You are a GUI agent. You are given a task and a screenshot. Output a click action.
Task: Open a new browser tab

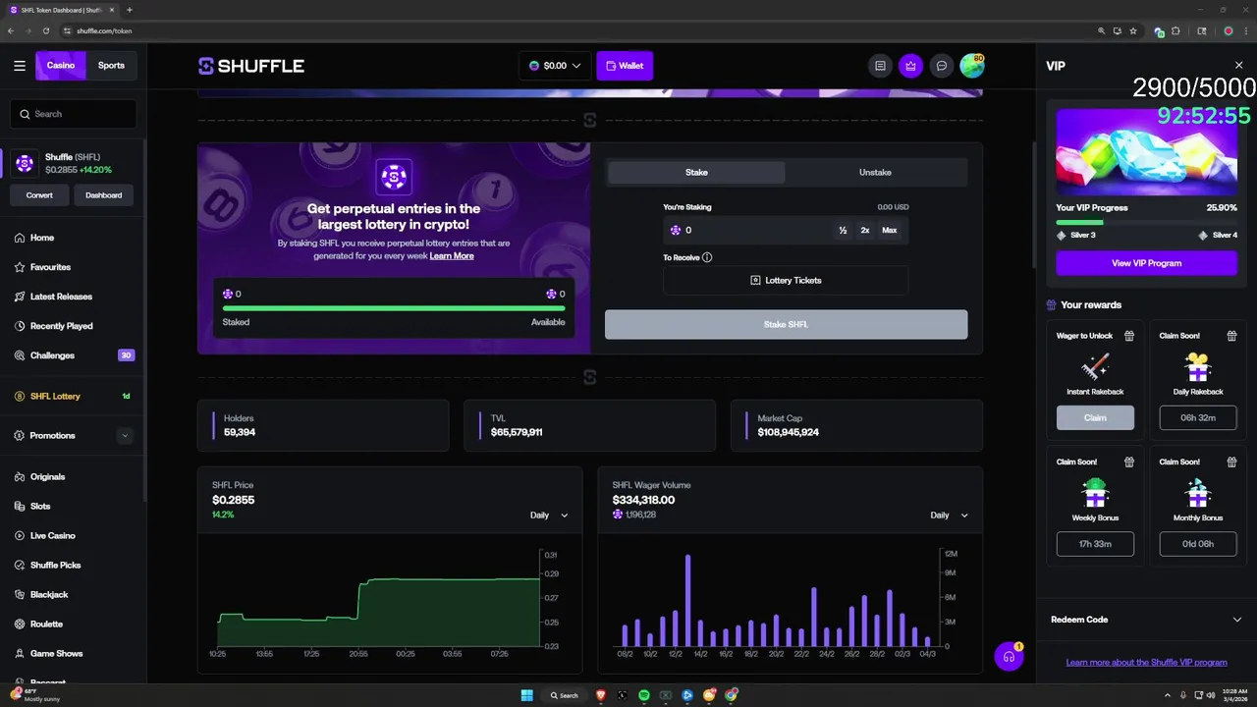click(x=130, y=10)
